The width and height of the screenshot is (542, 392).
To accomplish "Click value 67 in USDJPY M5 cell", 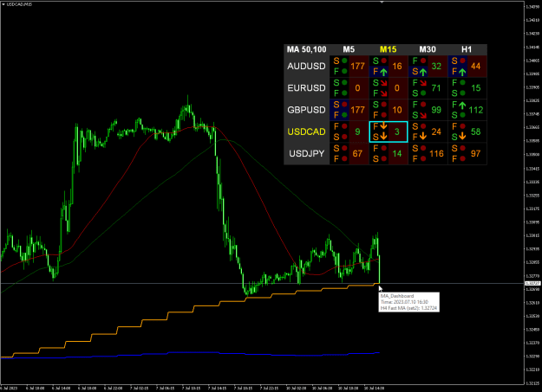I will click(357, 153).
